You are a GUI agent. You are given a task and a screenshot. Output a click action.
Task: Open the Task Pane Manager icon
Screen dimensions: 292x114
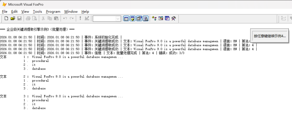point(167,18)
